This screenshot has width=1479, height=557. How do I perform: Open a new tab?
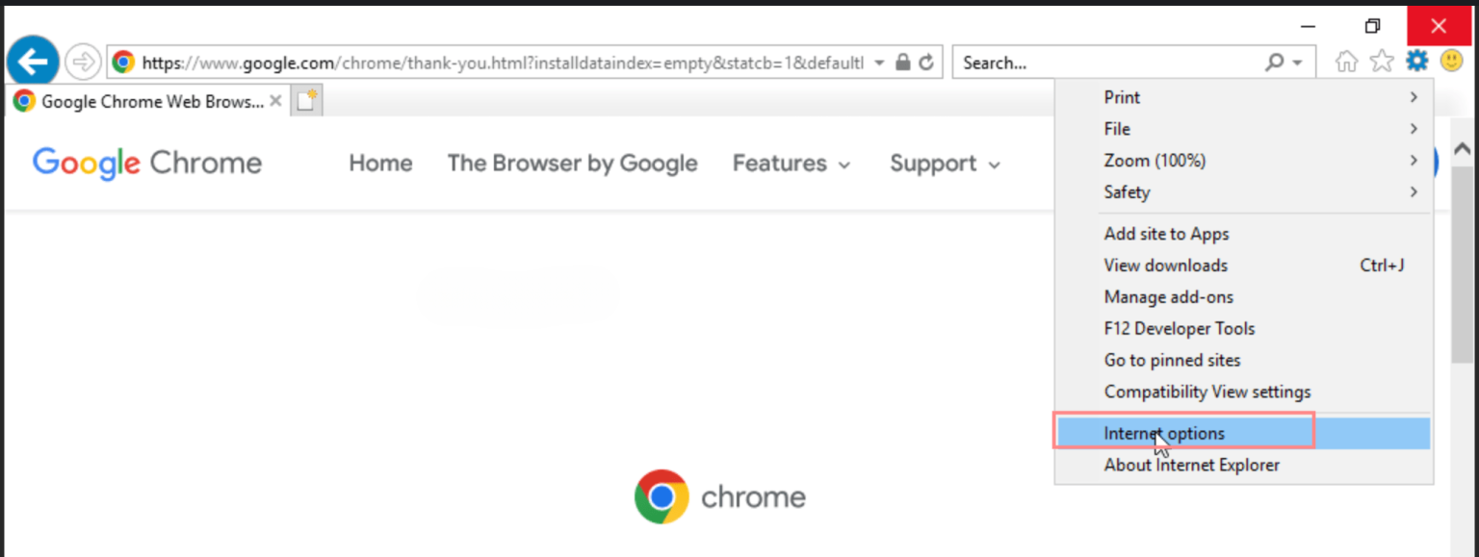click(306, 99)
